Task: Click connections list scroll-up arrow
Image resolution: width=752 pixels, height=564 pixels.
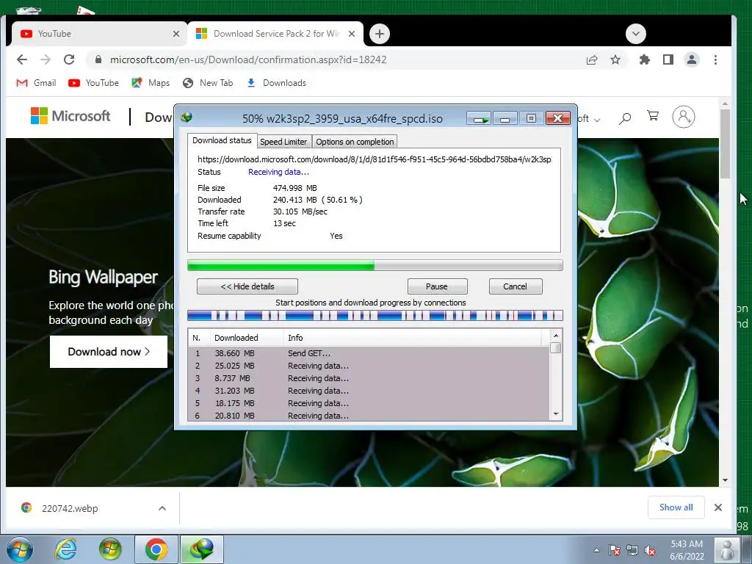Action: 556,336
